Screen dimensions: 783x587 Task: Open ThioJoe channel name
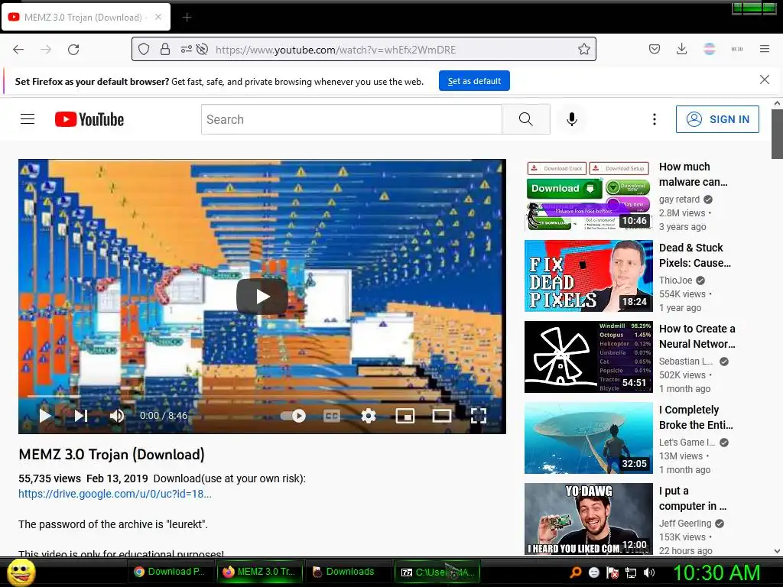click(x=676, y=280)
